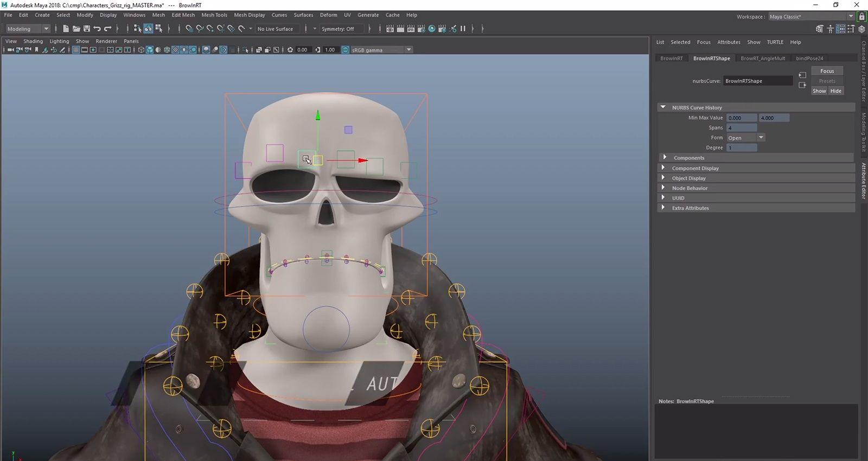Expand the UUID section

[663, 197]
